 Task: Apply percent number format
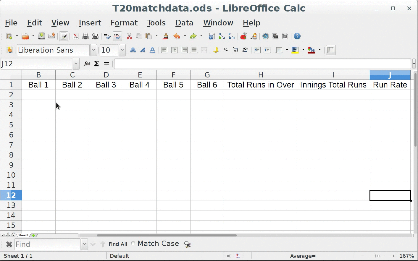click(225, 50)
